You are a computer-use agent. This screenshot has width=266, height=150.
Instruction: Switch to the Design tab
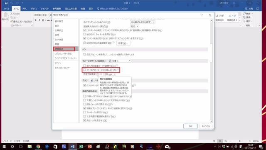point(34,9)
